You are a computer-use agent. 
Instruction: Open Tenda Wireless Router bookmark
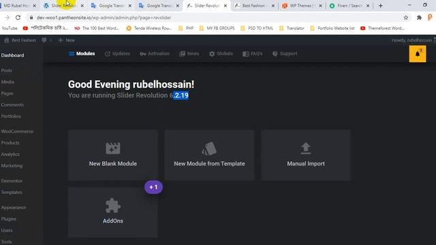(x=149, y=28)
